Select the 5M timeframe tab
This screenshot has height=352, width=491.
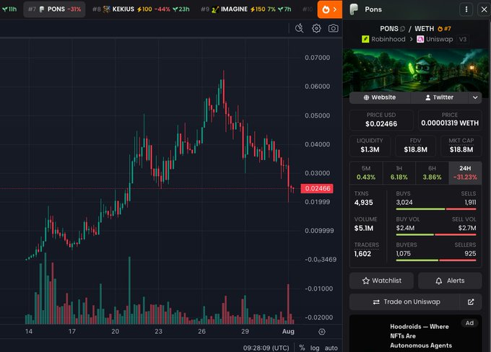[x=366, y=172]
